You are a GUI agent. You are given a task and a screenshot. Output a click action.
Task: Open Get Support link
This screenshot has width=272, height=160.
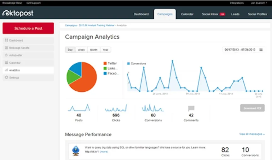coord(33,3)
